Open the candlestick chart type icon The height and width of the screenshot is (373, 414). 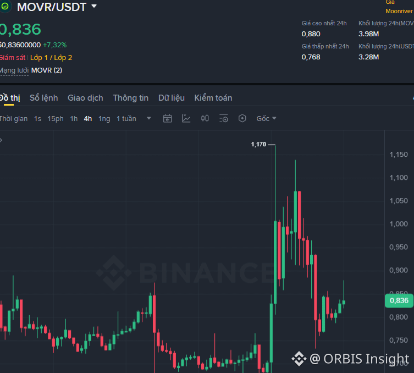[205, 118]
